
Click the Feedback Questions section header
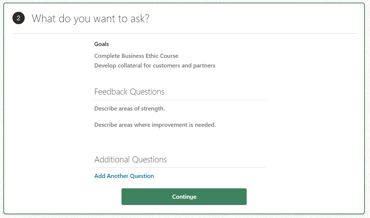pyautogui.click(x=129, y=92)
